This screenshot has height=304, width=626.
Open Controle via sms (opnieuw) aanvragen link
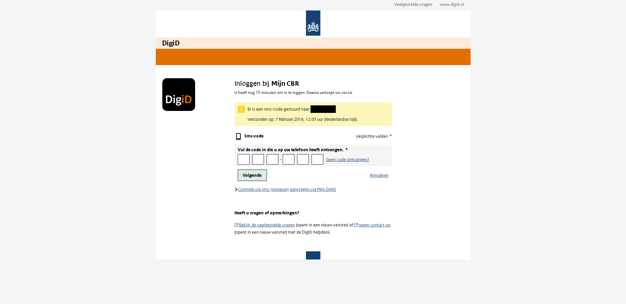(287, 189)
